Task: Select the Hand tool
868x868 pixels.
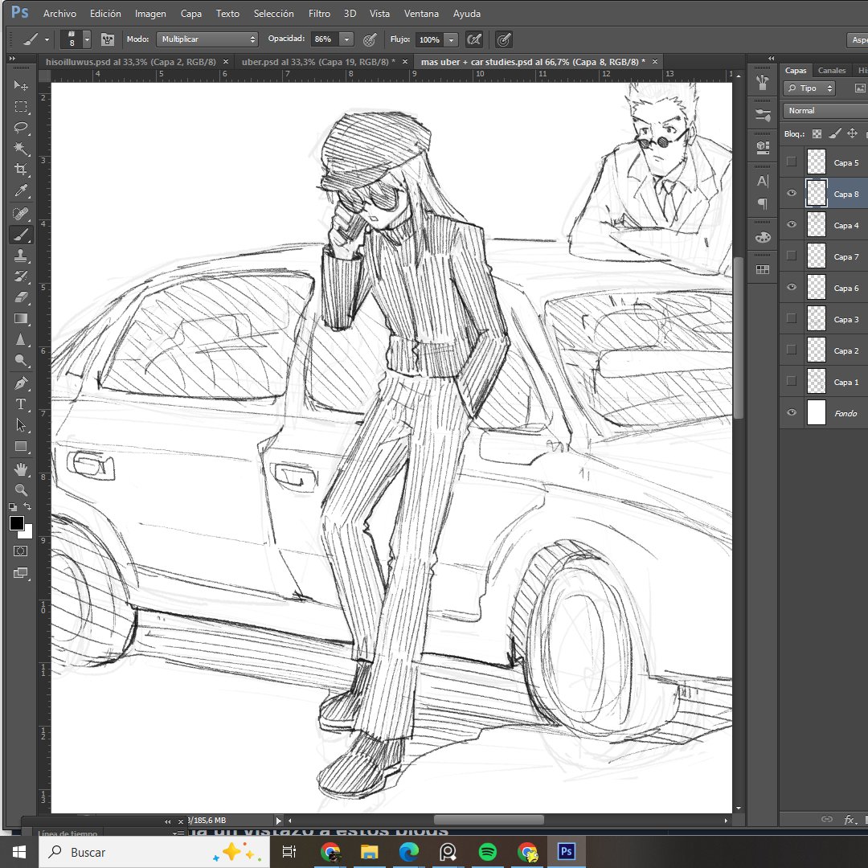Action: click(x=20, y=469)
